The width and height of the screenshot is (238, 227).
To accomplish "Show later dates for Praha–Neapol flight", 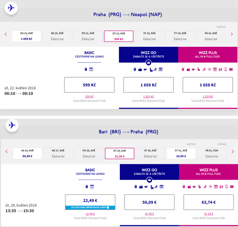I will point(232,34).
